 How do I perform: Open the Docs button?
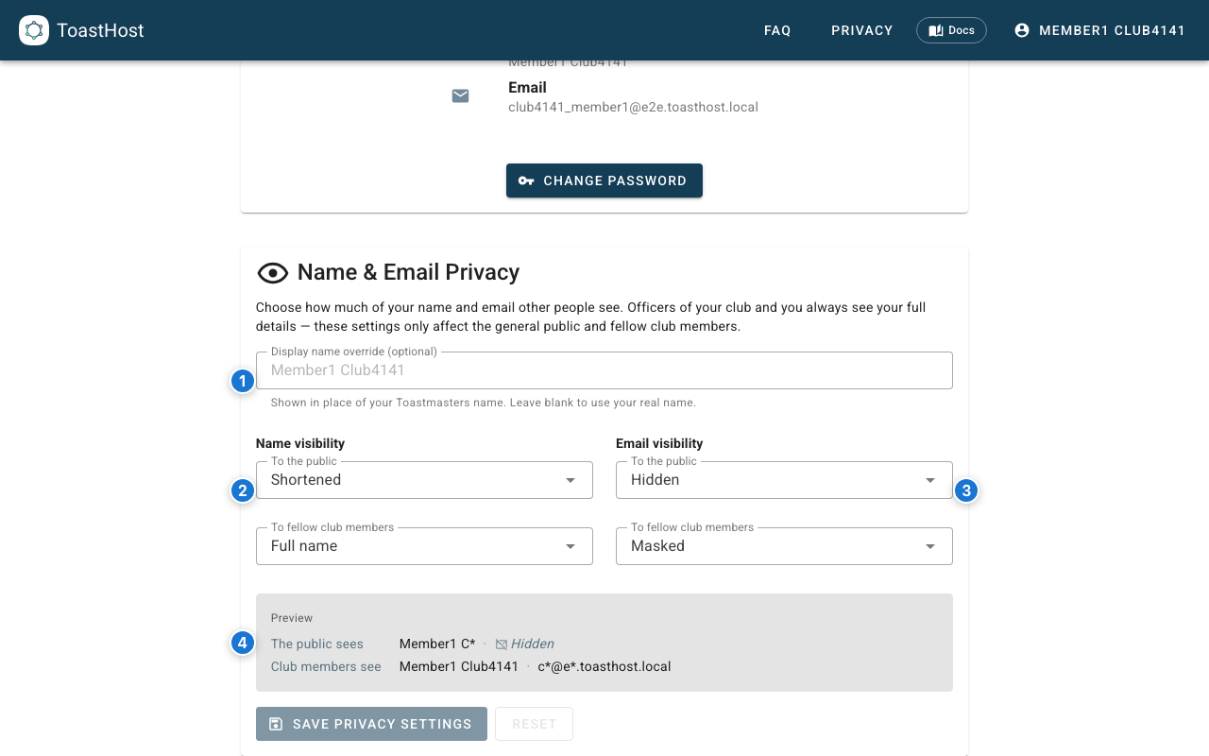pyautogui.click(x=951, y=30)
